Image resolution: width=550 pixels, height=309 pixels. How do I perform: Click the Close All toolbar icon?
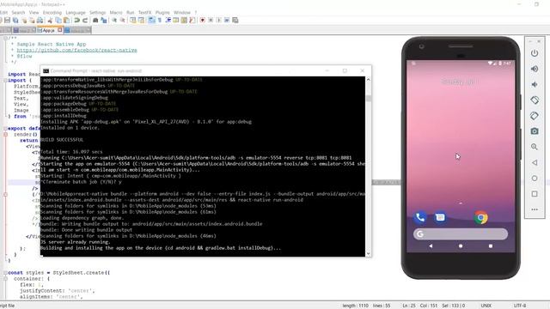32,21
